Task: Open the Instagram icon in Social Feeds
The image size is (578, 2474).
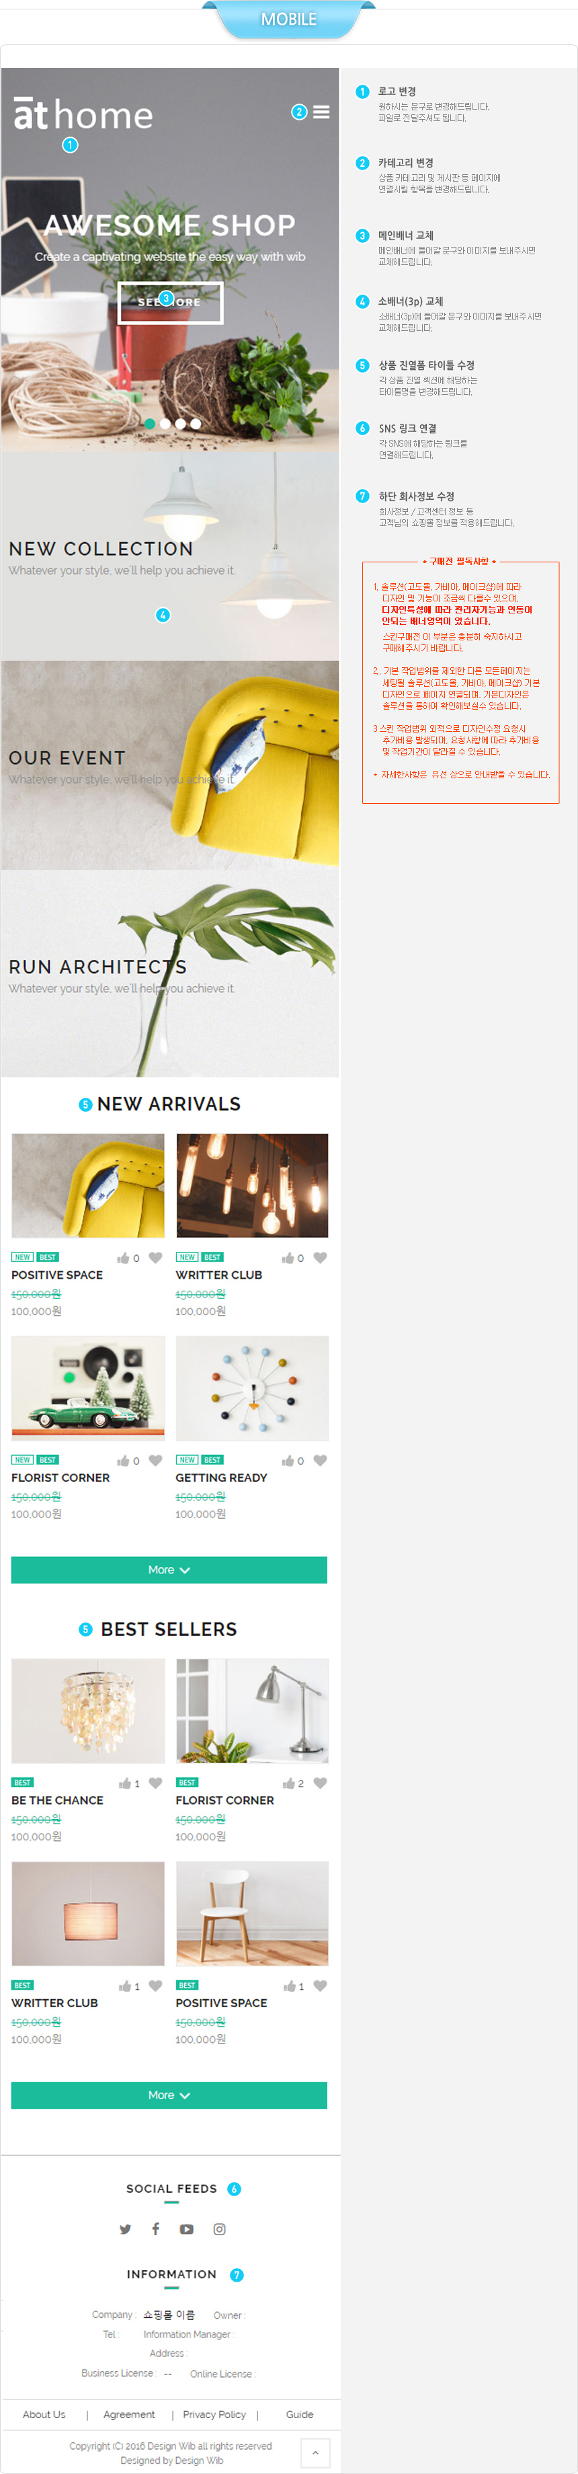Action: (219, 2229)
